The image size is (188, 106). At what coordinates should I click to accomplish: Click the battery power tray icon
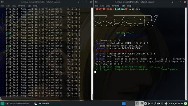pos(162,103)
